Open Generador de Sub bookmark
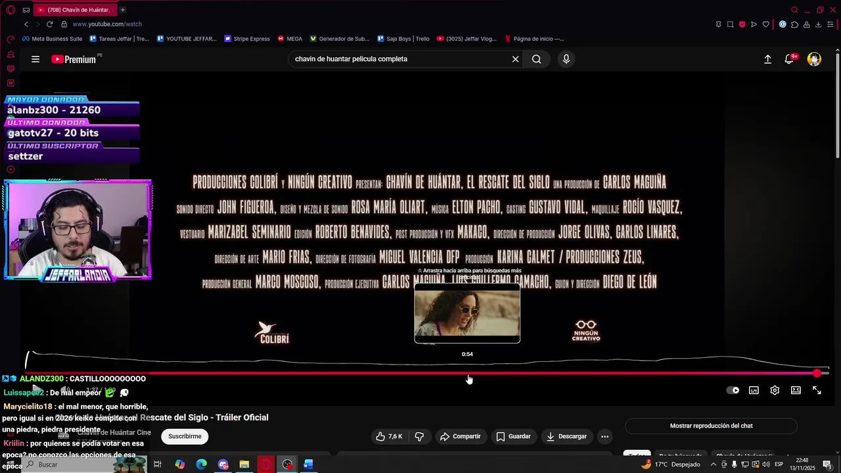 [340, 39]
